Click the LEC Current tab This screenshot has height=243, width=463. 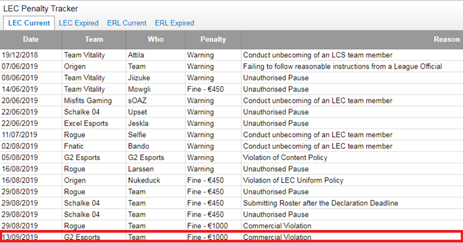(x=29, y=23)
